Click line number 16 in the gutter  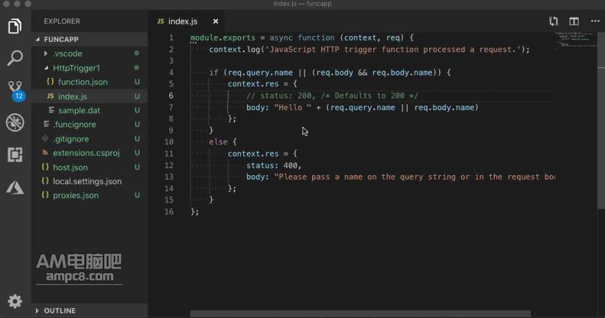pos(169,212)
